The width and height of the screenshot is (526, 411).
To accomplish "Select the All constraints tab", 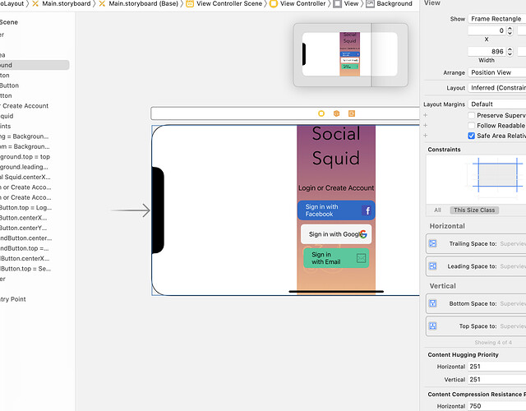I will click(437, 210).
